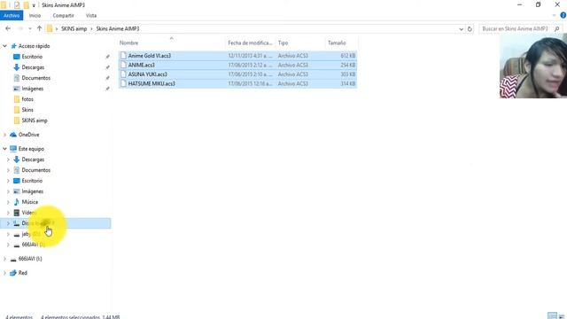Sort files by the Tamaño column

[337, 43]
